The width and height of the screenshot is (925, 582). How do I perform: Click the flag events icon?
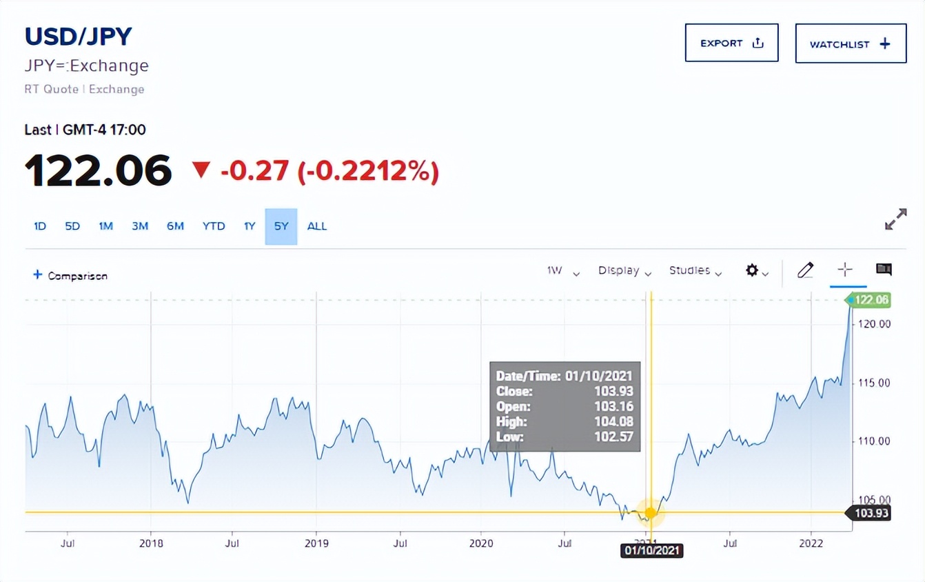point(884,270)
